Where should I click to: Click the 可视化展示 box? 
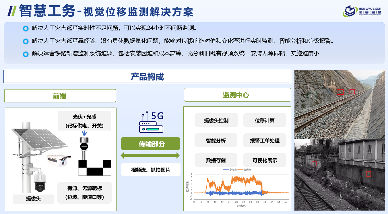(x=265, y=160)
